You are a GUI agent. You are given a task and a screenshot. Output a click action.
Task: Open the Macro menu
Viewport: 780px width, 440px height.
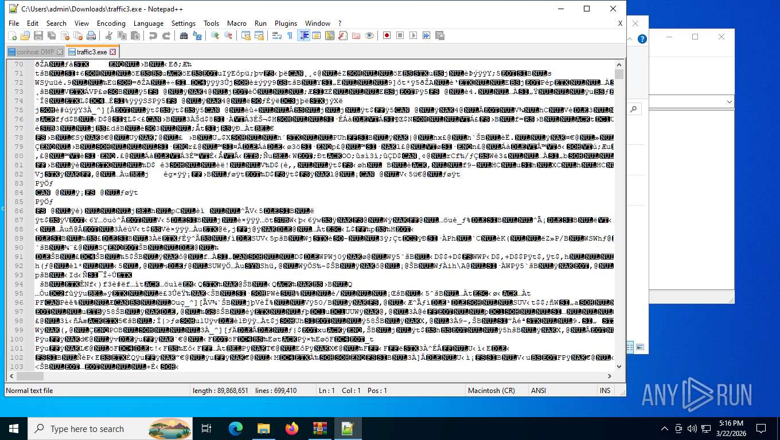pyautogui.click(x=236, y=23)
